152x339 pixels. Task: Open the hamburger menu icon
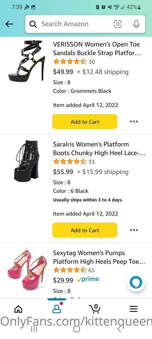(x=133, y=309)
